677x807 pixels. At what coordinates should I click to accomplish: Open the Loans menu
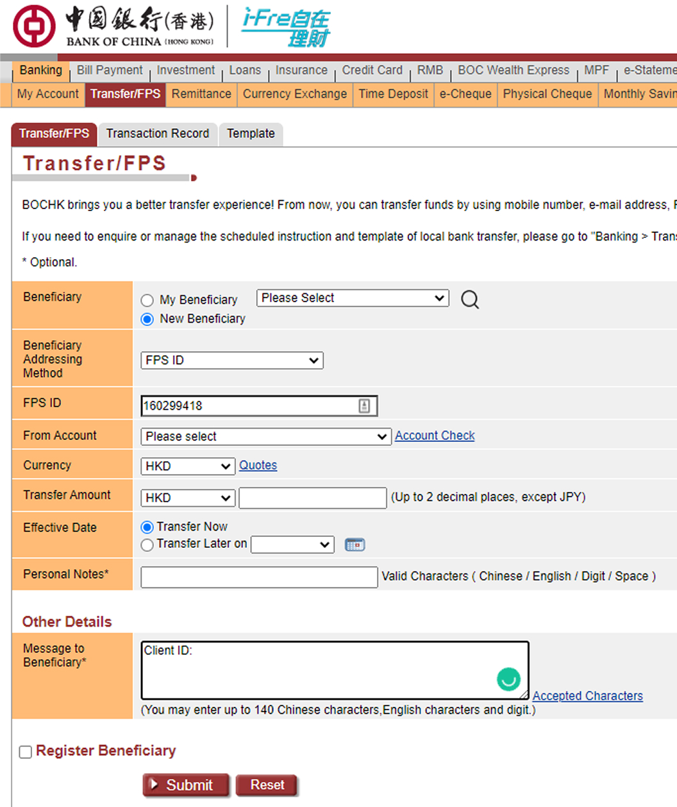point(245,71)
